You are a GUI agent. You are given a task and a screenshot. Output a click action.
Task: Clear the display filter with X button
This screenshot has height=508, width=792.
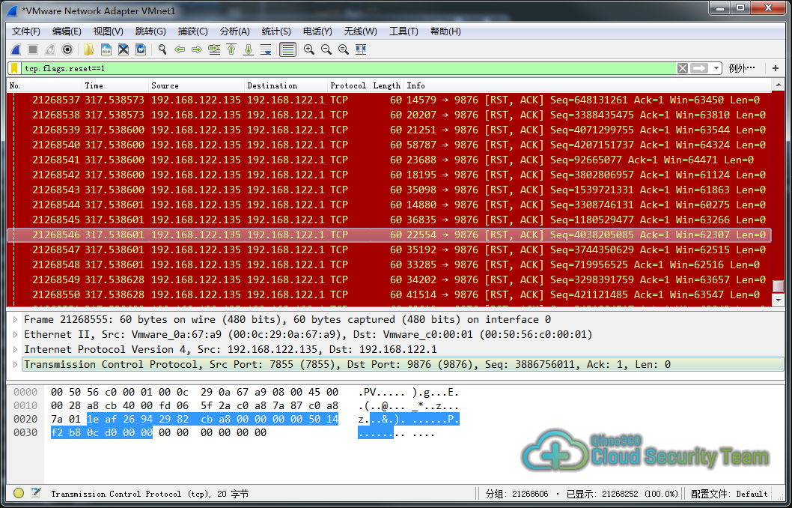[x=682, y=68]
